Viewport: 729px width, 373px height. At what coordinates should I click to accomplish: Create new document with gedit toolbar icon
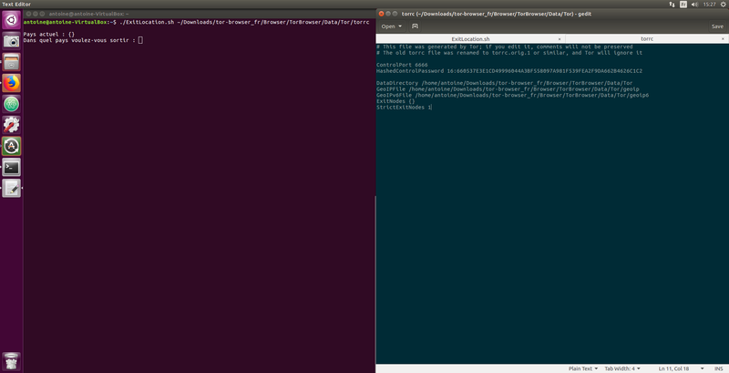tap(415, 26)
